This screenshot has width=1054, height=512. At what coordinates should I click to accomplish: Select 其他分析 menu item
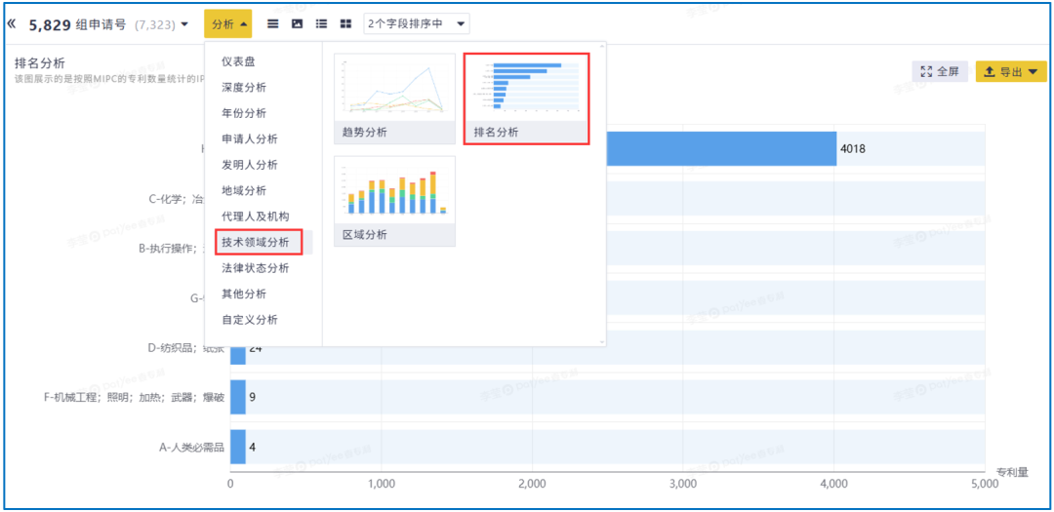[x=244, y=294]
